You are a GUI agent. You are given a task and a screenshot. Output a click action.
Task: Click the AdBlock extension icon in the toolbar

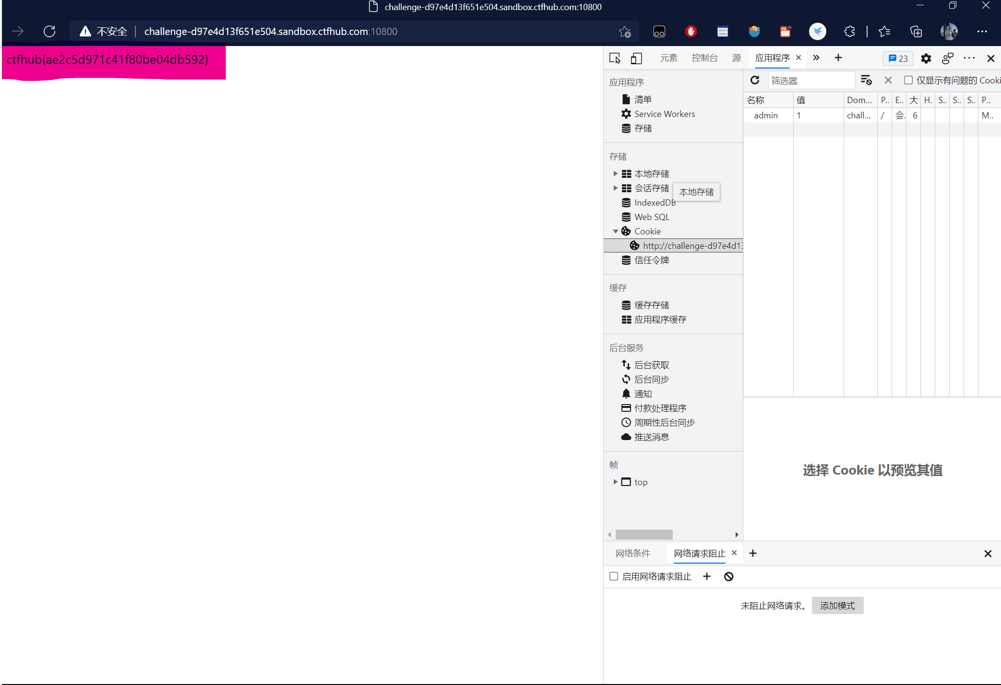[690, 31]
